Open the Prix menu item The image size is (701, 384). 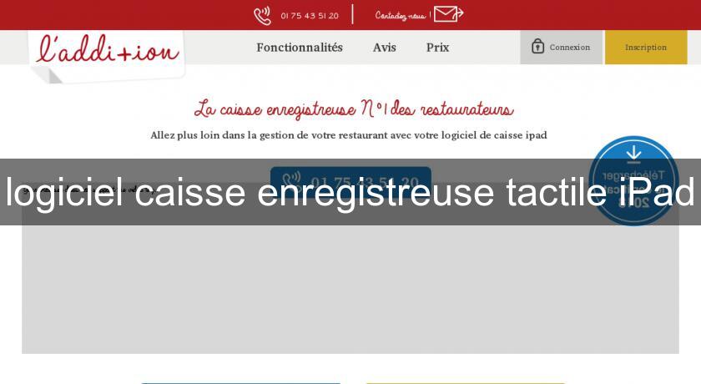pyautogui.click(x=437, y=48)
